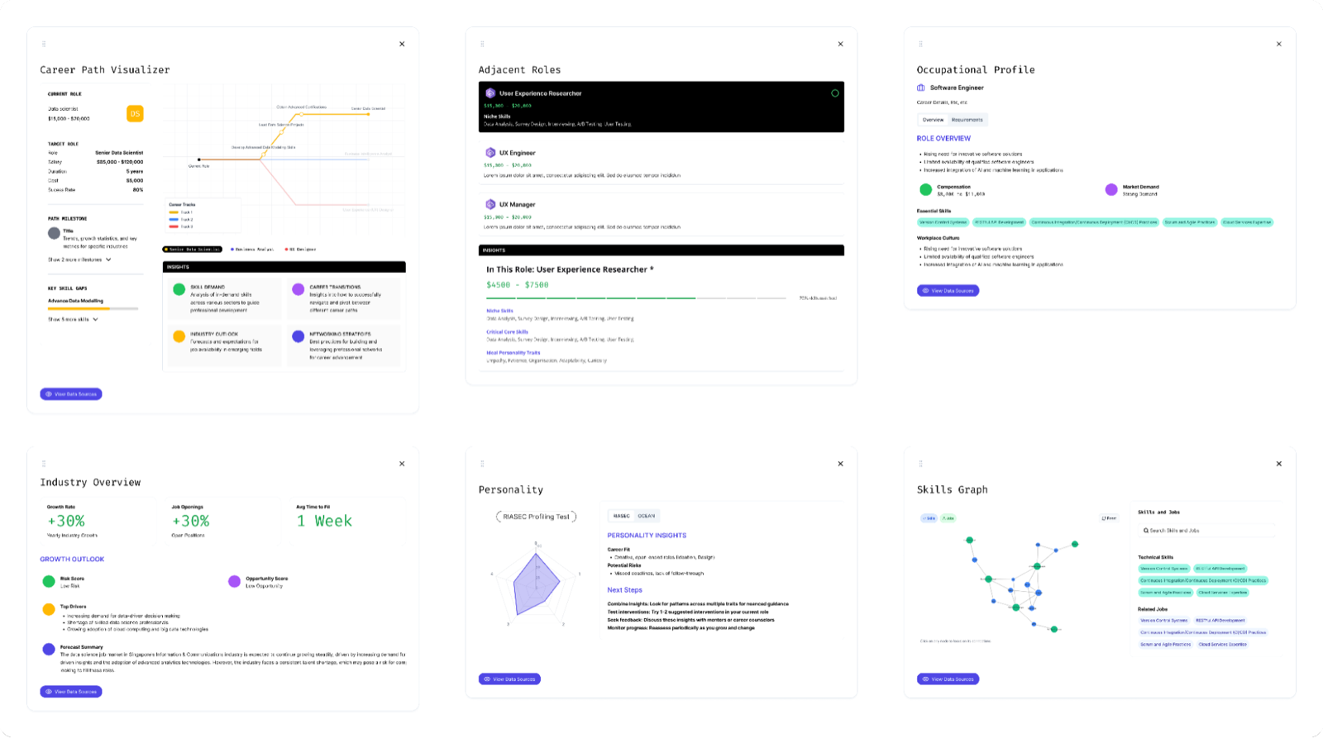Click the $4500 - $7500 salary range
Image resolution: width=1323 pixels, height=738 pixels.
pyautogui.click(x=518, y=285)
